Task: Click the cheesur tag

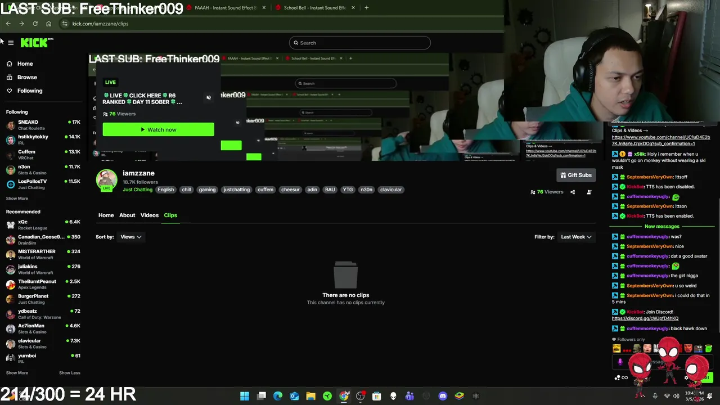Action: point(290,190)
